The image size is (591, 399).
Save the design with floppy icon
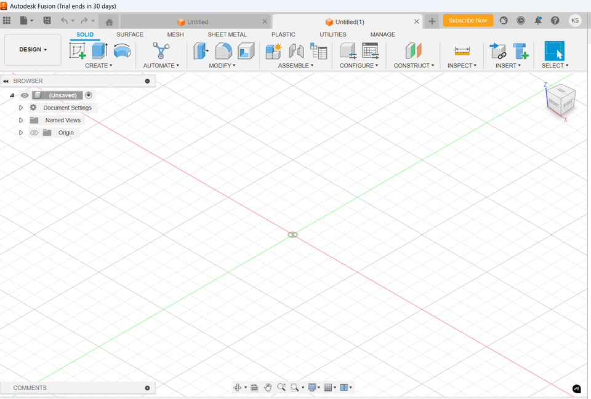coord(47,21)
